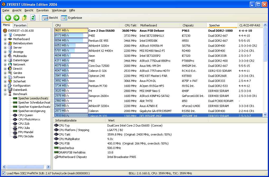Sort by the Motherboard column header

(159, 25)
